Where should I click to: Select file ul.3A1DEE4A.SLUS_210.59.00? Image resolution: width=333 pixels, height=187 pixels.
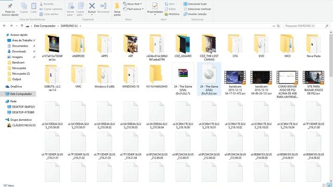tap(52, 115)
